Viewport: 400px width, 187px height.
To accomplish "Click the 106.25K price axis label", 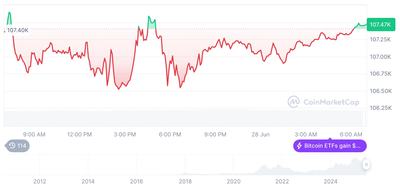I will click(x=381, y=108).
